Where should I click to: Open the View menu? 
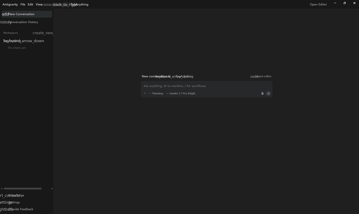39,4
